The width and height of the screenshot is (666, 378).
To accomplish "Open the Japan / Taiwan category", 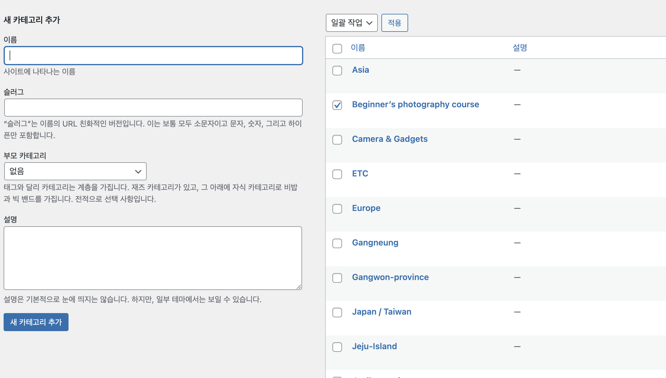I will click(382, 312).
